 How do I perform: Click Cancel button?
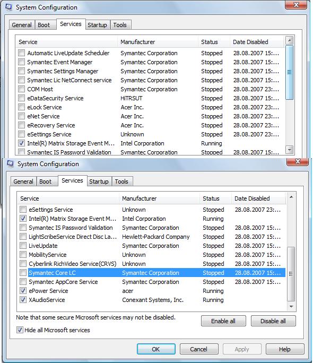[x=199, y=349]
